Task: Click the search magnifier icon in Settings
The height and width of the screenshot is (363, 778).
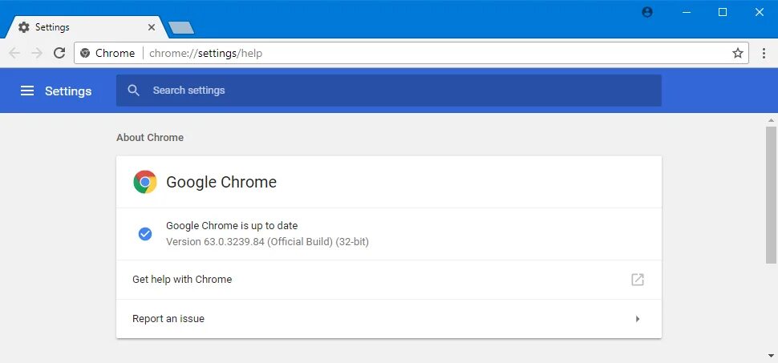Action: [133, 91]
